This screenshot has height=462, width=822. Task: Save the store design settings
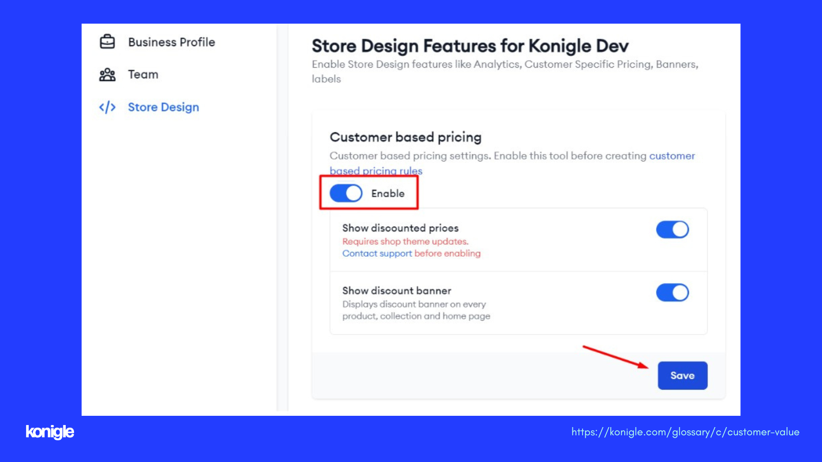pyautogui.click(x=682, y=375)
